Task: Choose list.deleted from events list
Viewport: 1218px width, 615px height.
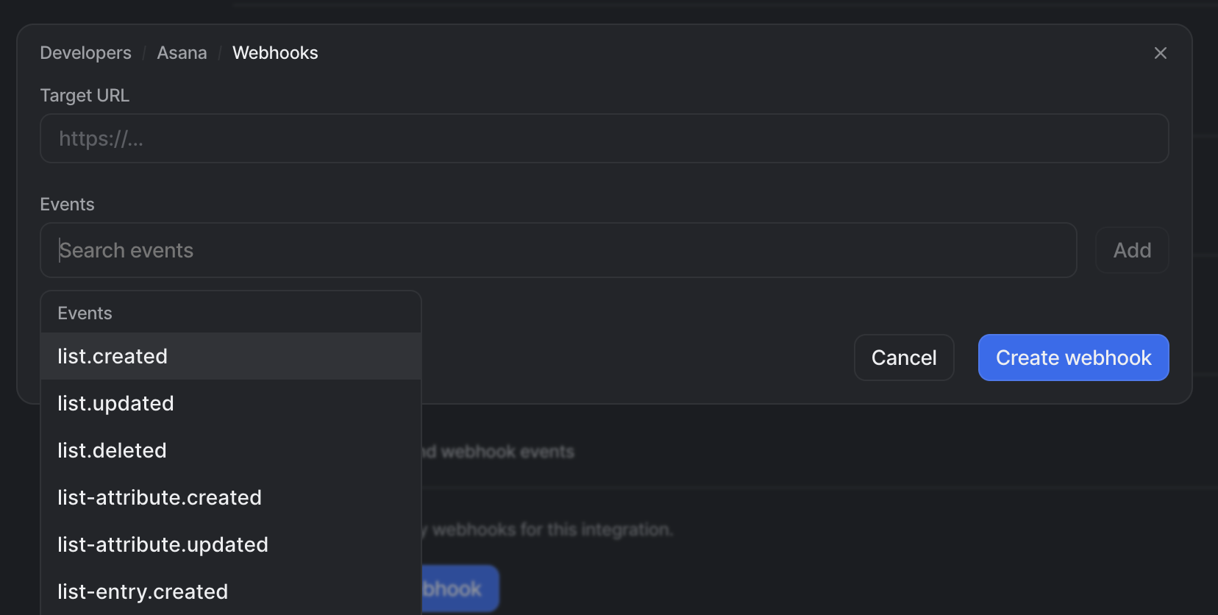Action: click(x=231, y=450)
